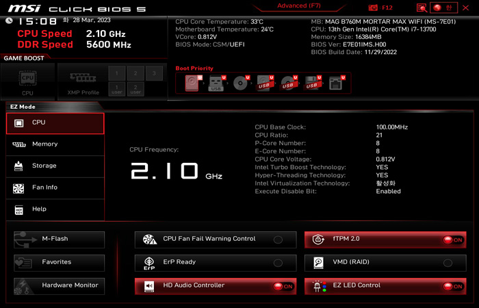479x308 pixels.
Task: Select XMP profile 3
Action: coord(154,73)
